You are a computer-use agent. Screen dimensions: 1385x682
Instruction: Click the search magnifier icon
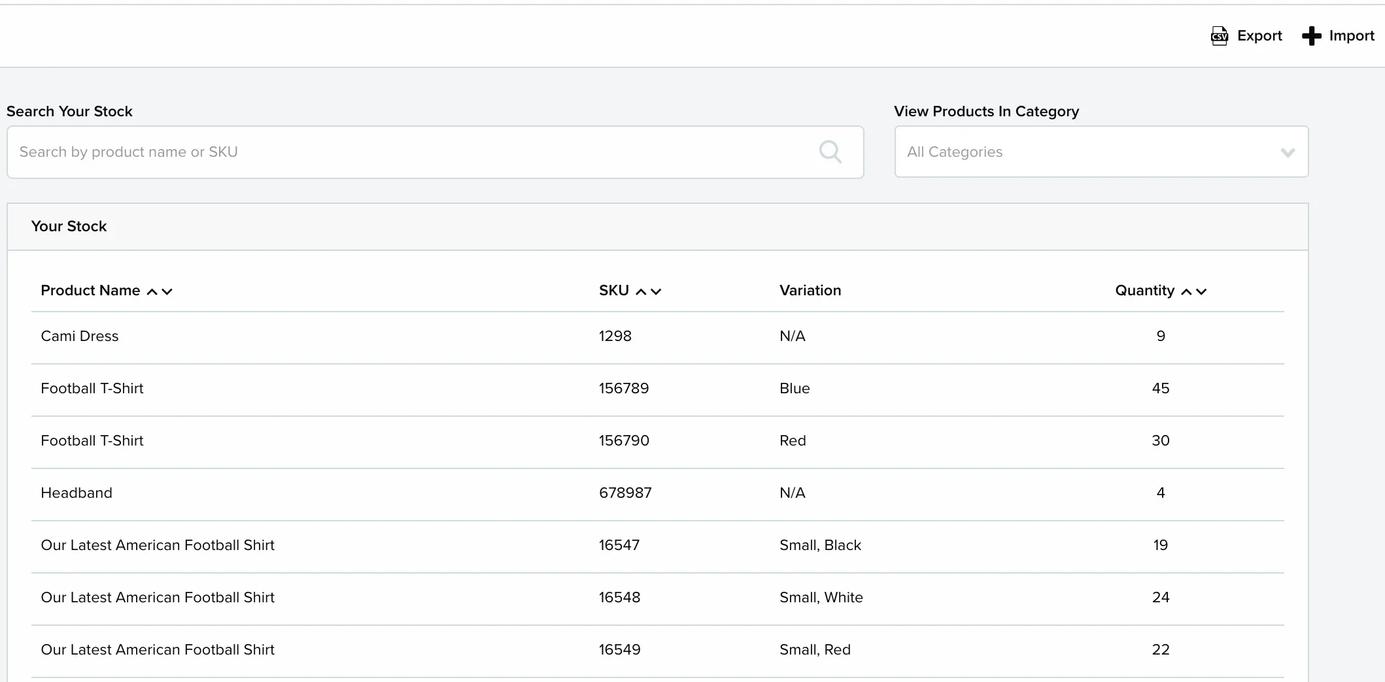830,152
